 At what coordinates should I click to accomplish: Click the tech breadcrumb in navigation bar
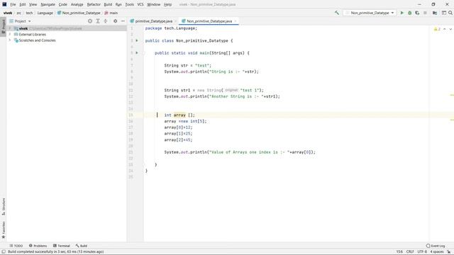[29, 13]
